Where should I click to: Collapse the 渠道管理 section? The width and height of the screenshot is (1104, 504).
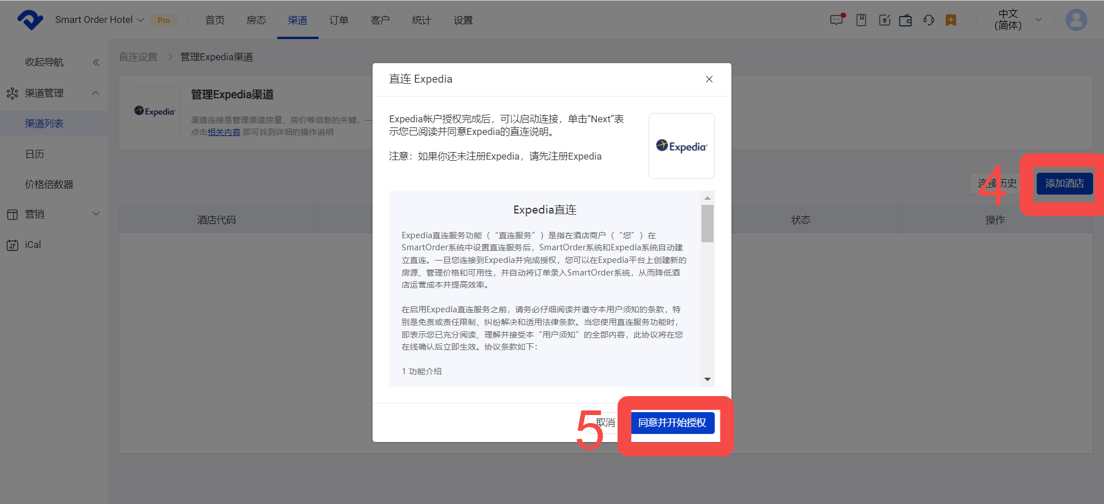tap(96, 93)
